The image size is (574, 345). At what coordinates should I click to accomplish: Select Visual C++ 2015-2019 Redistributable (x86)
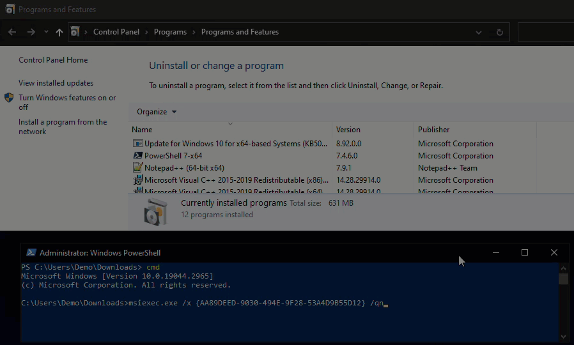point(237,180)
